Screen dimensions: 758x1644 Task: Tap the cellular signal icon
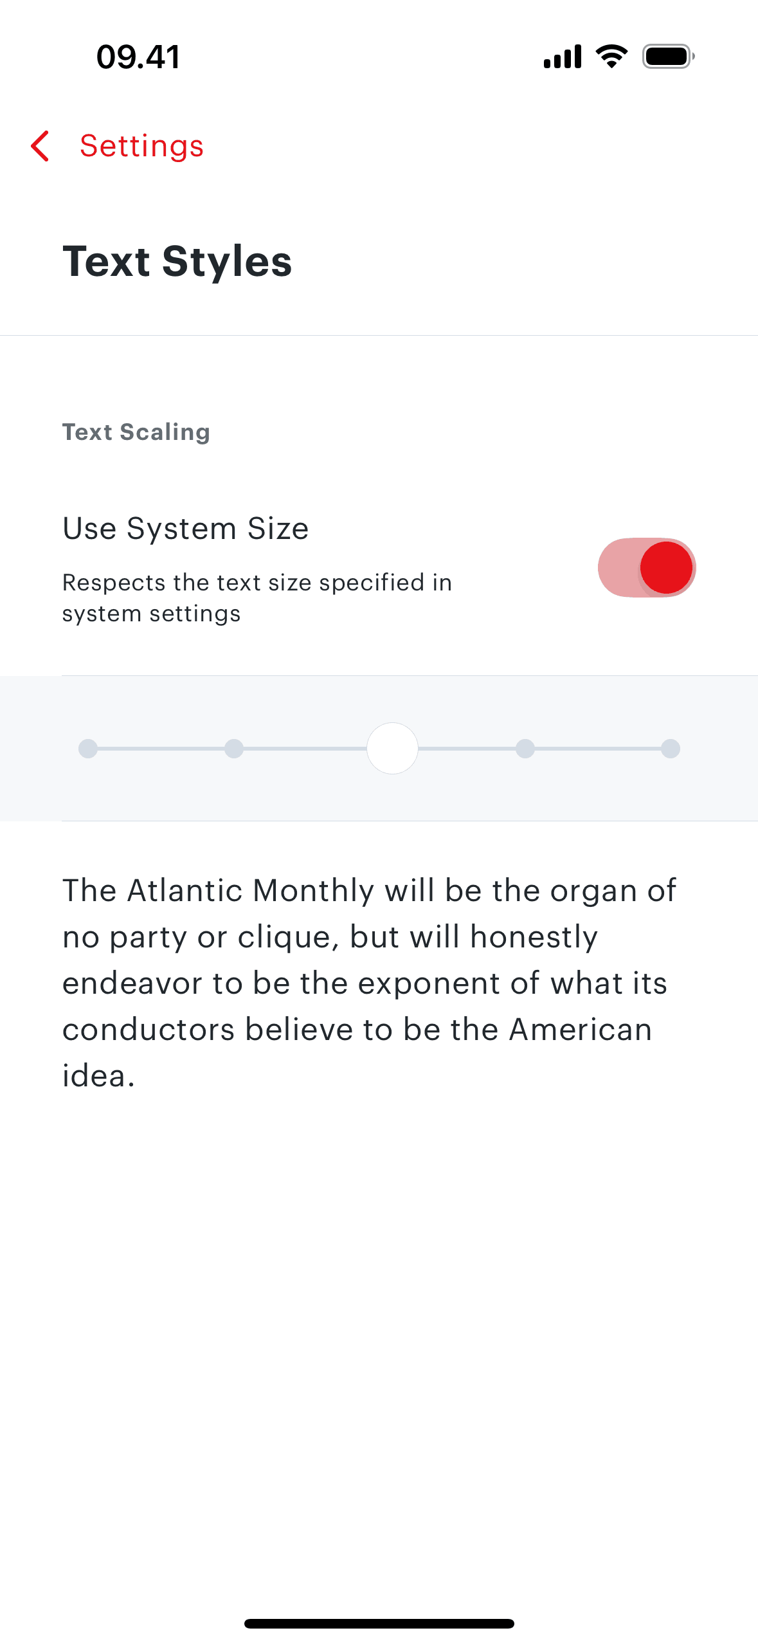563,57
